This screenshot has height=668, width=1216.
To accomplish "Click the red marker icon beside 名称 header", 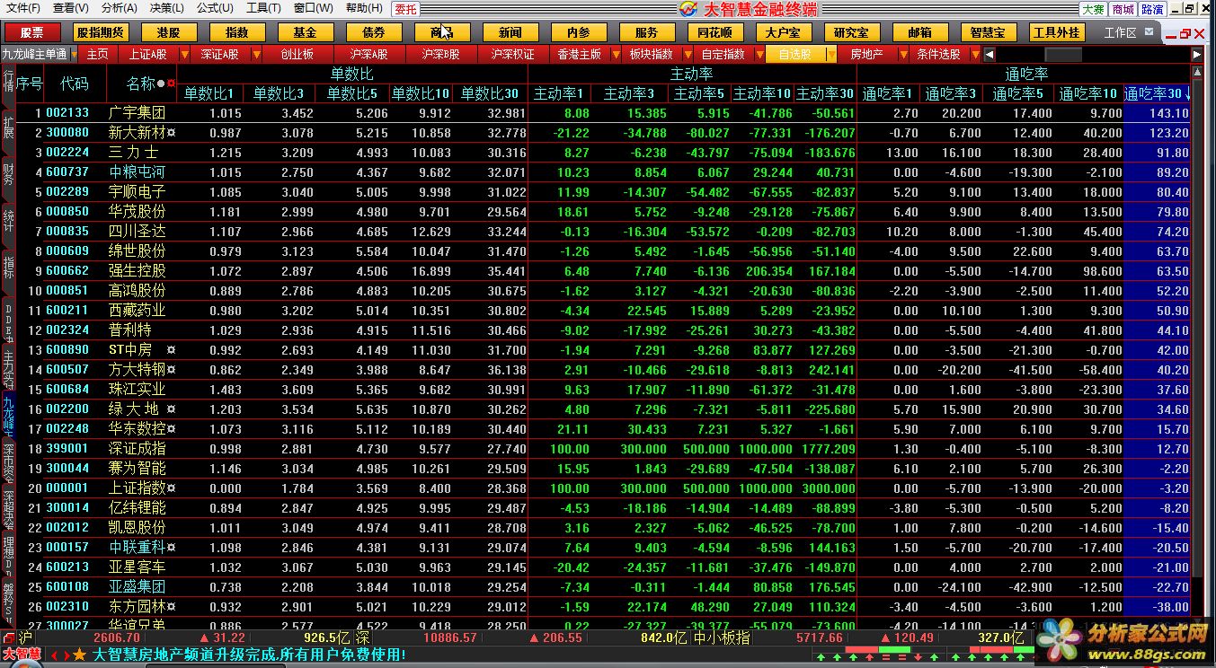I will [170, 83].
